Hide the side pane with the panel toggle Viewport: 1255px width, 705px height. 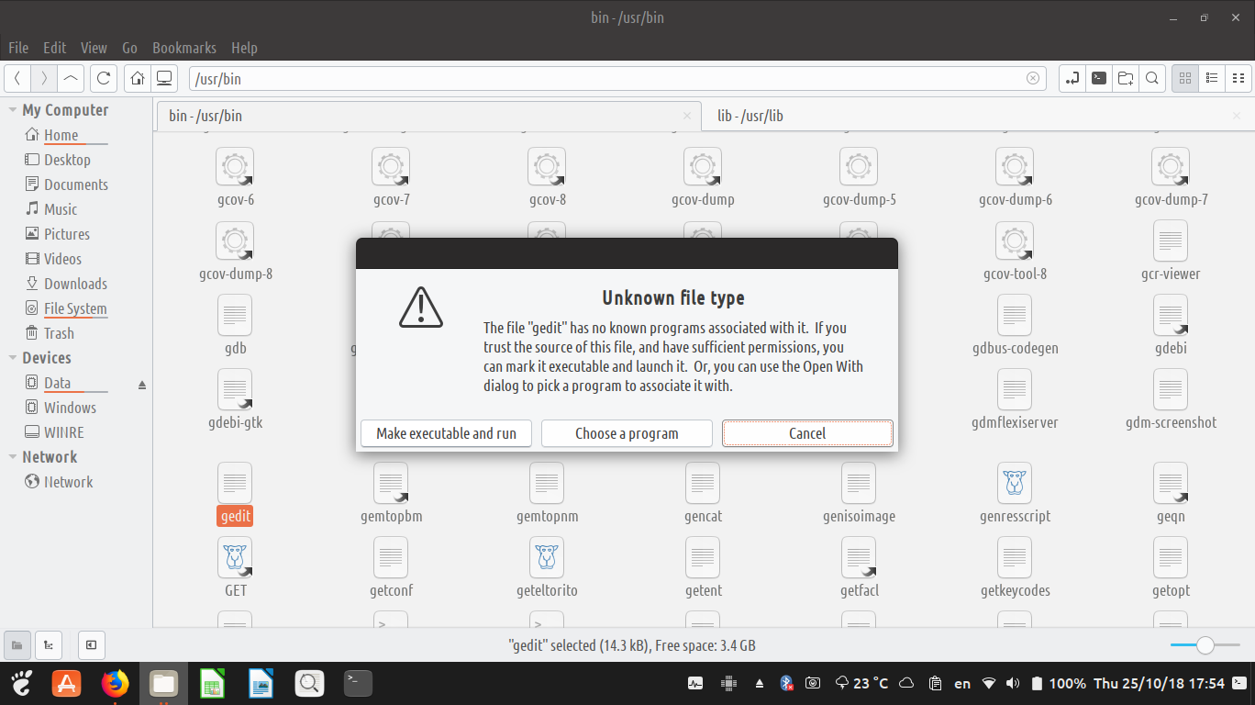coord(91,644)
